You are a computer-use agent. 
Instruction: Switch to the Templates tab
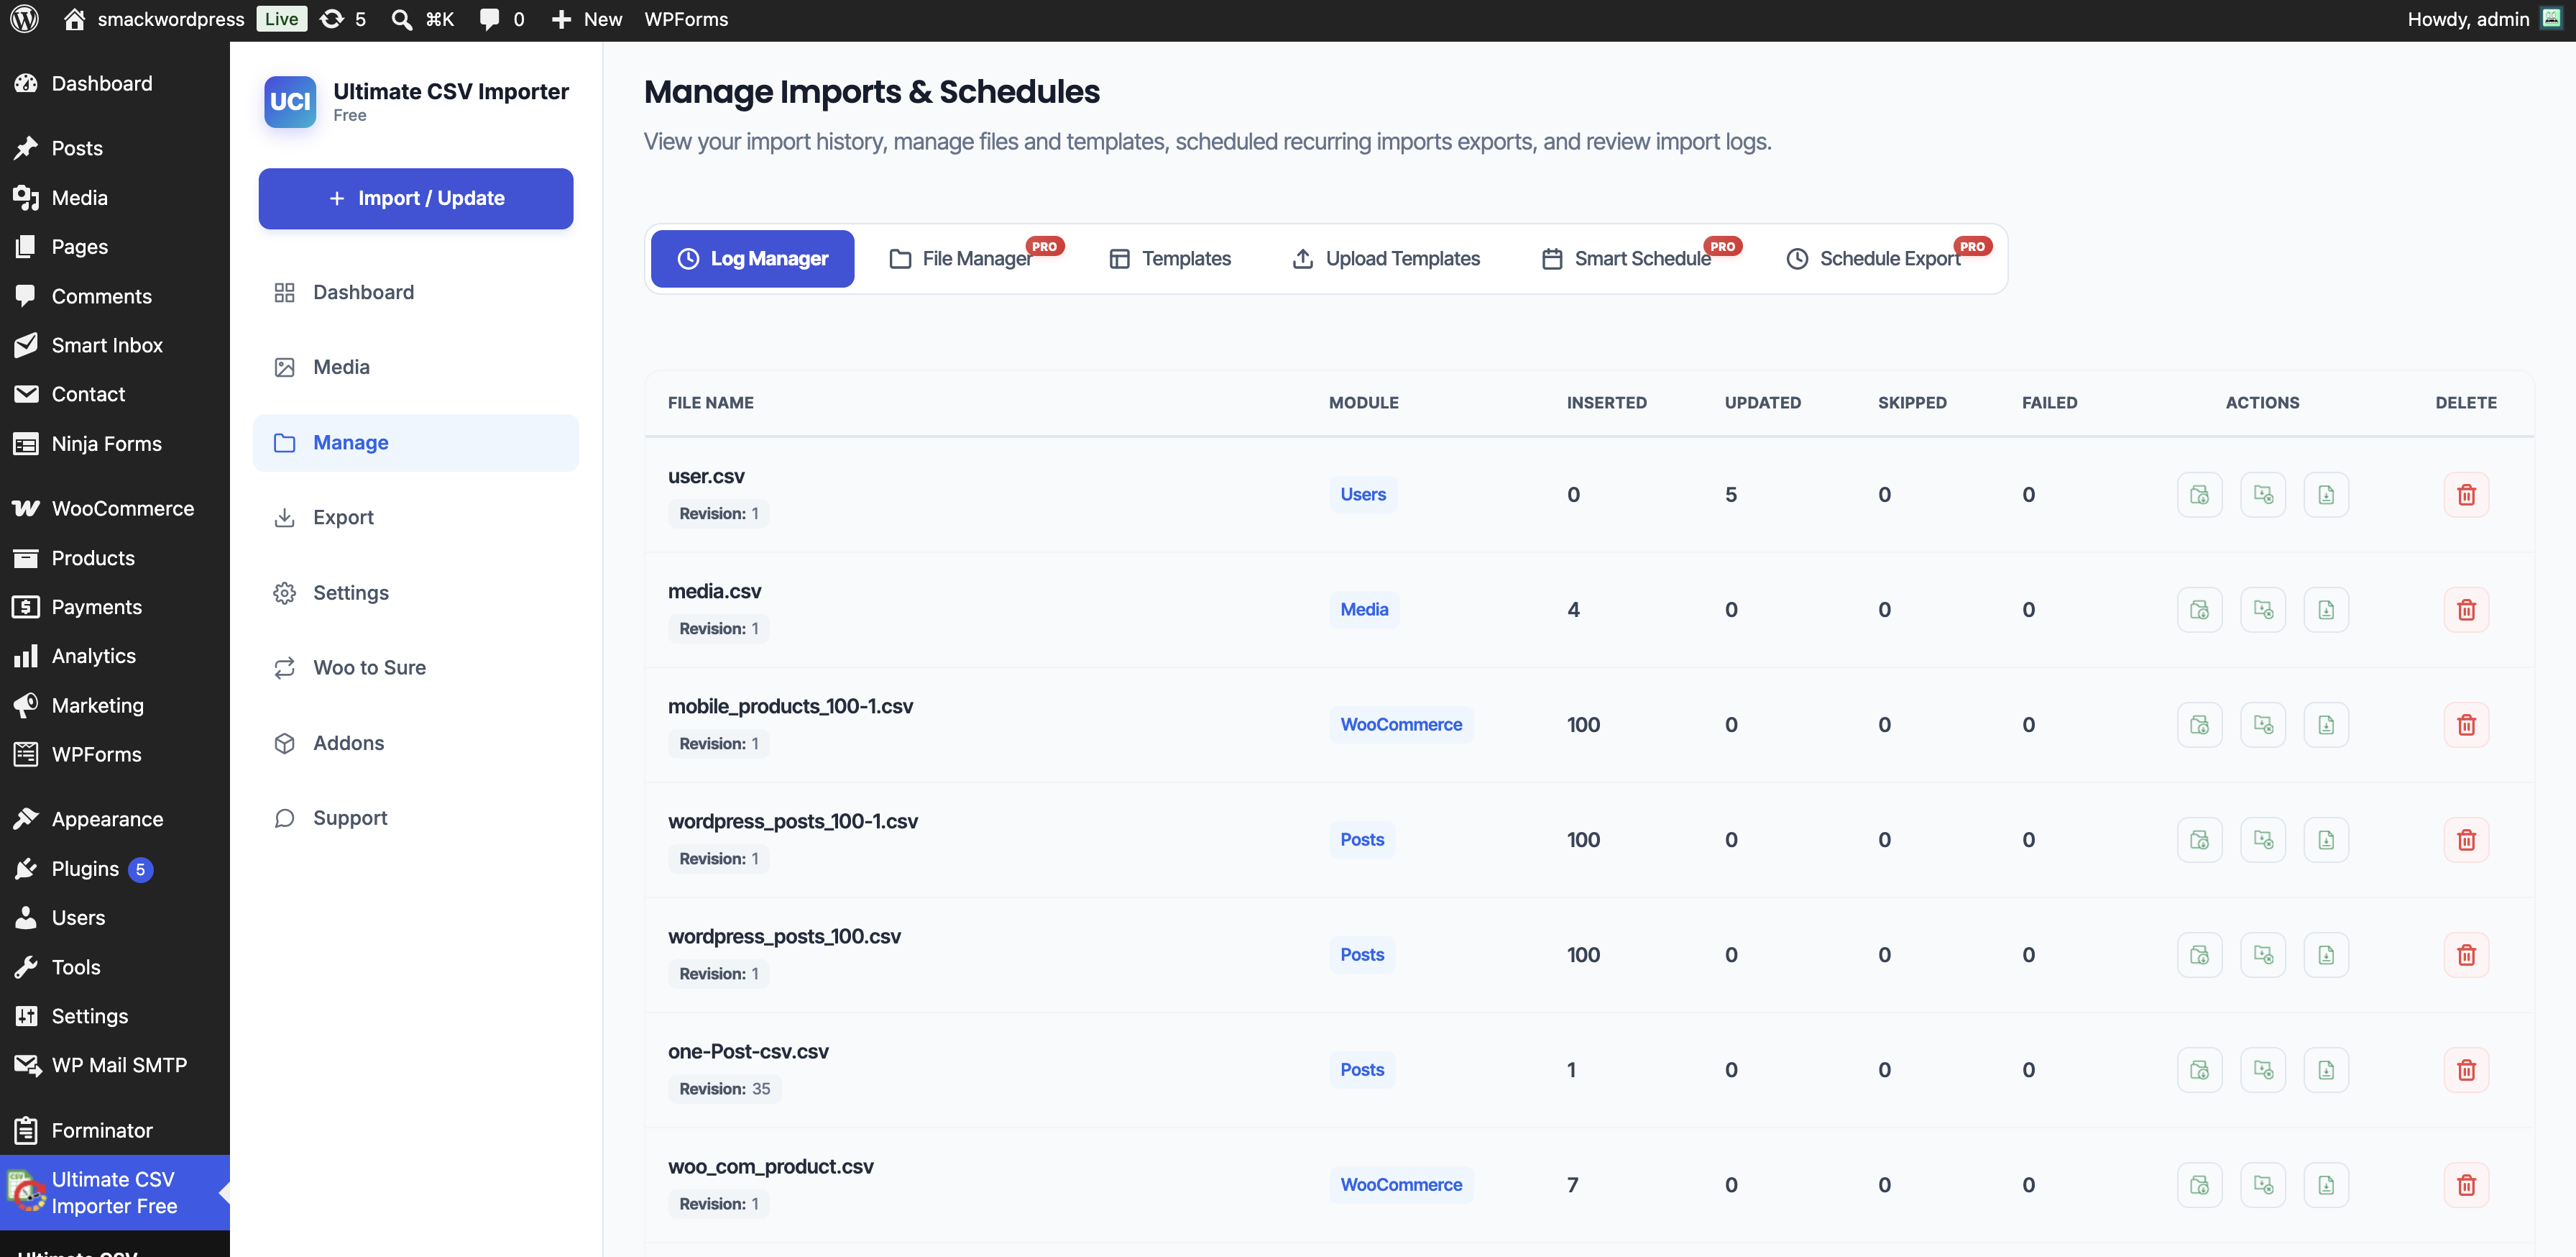1170,258
